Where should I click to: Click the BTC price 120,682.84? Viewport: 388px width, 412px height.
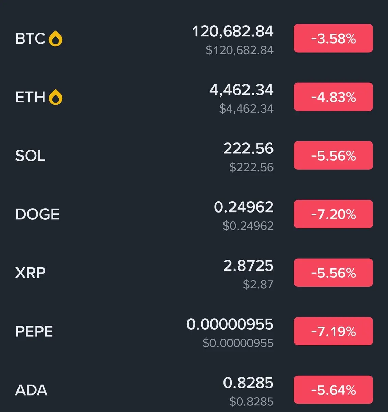(233, 32)
